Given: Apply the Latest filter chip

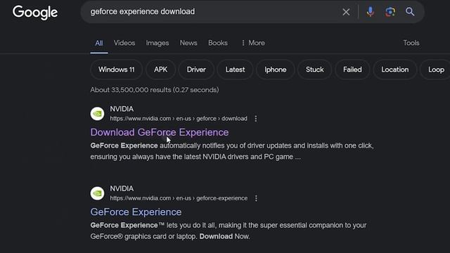Looking at the screenshot, I should pos(235,70).
